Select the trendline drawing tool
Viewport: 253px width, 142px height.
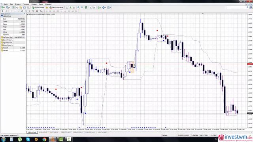19,11
